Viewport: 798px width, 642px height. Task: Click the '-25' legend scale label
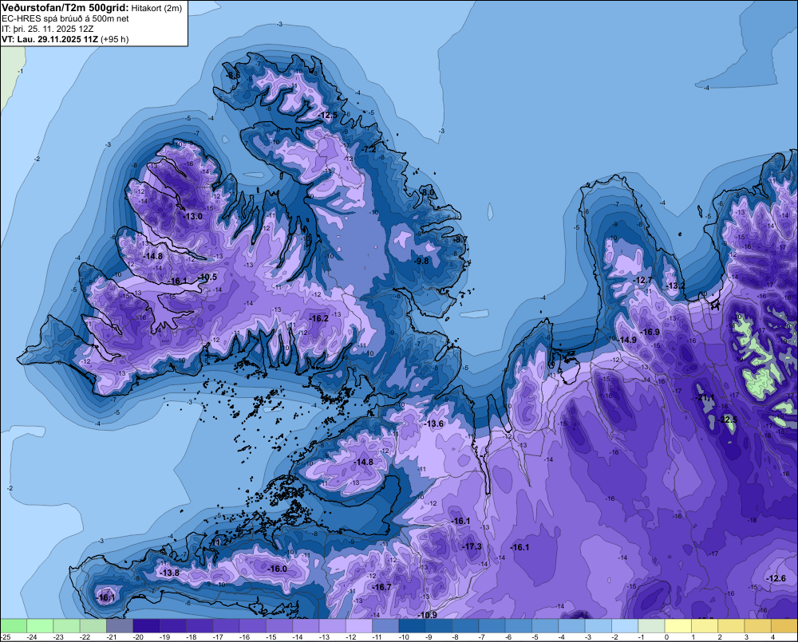point(6,637)
